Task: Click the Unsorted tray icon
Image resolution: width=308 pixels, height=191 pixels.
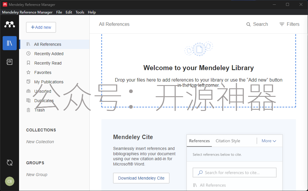Action: (x=28, y=91)
